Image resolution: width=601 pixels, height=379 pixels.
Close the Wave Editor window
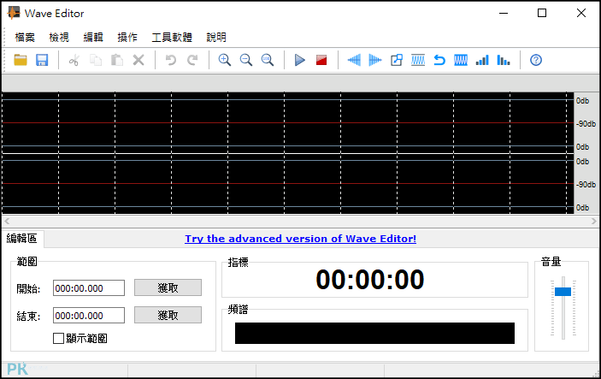pyautogui.click(x=581, y=13)
